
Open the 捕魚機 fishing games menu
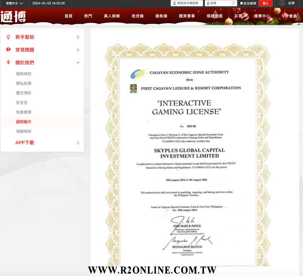(x=161, y=16)
